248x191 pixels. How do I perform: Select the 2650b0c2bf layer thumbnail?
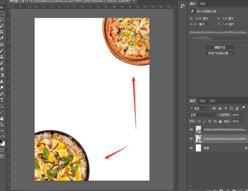point(198,129)
